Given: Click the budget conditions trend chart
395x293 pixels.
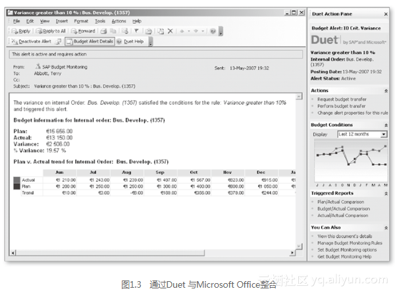Looking at the screenshot, I should tap(351, 161).
